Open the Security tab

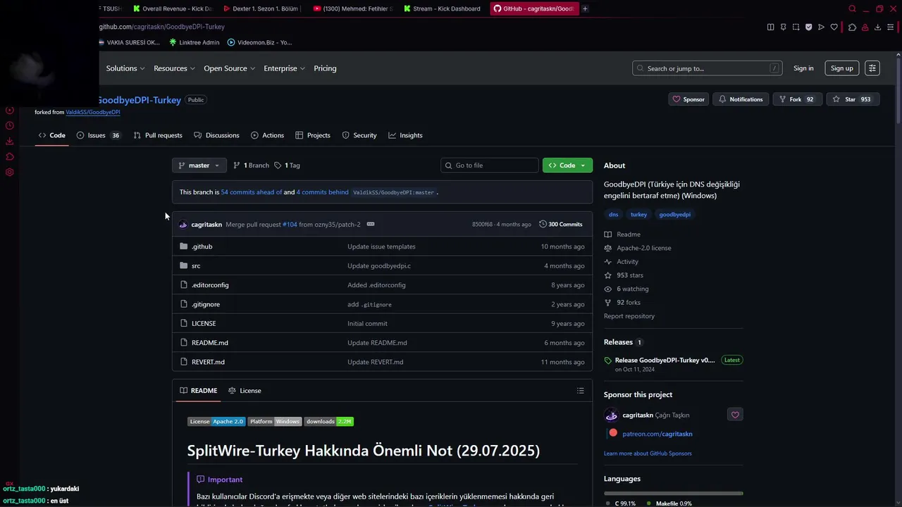[x=359, y=135]
